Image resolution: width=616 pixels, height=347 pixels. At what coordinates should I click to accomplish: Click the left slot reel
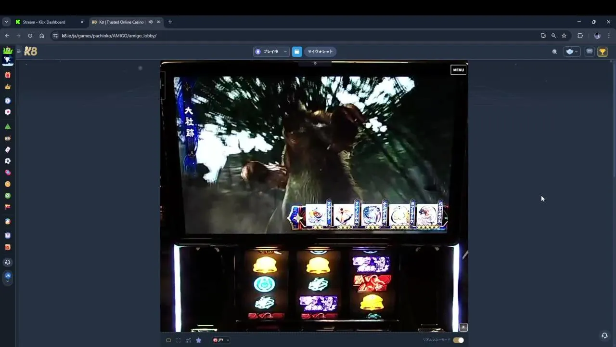coord(265,284)
